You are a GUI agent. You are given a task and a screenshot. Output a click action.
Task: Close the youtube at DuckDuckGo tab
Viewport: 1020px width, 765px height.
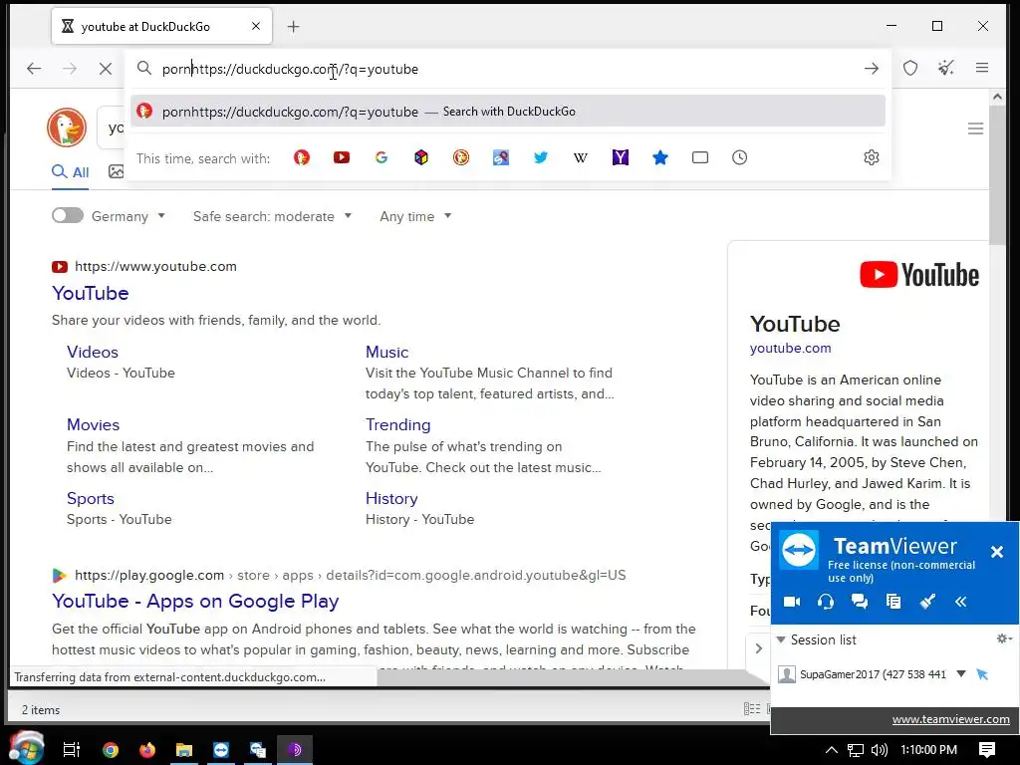(256, 26)
